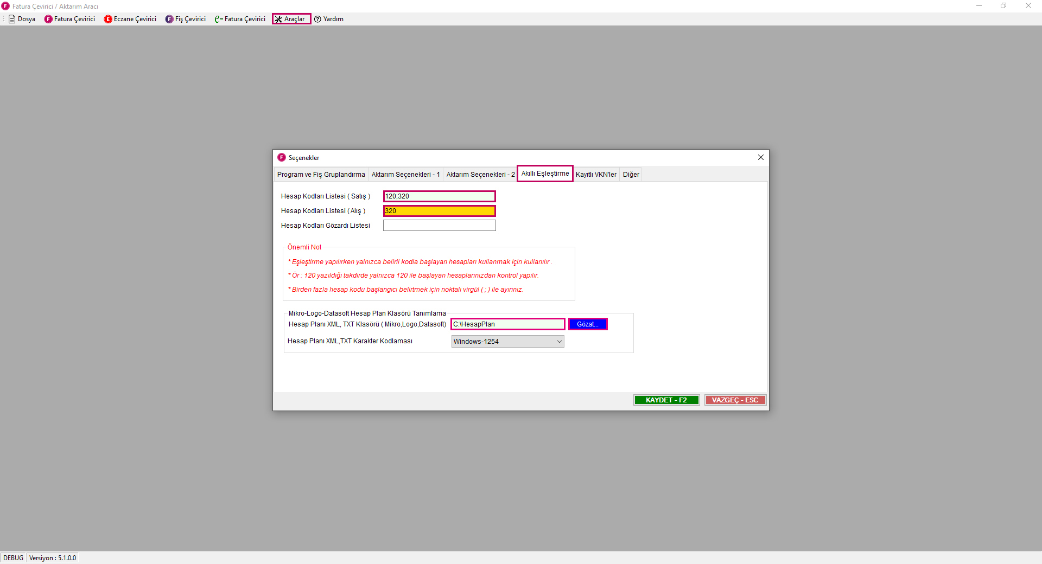Click the Eczane Çevirici red icon
1042x564 pixels.
(x=108, y=19)
